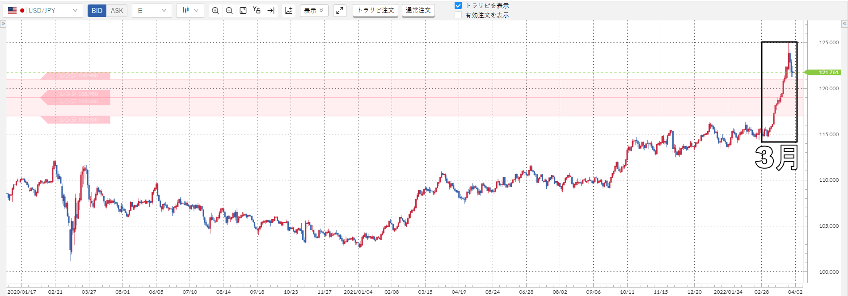Screen dimensions: 848x296
Task: Click the 125.000 price axis label
Action: point(829,42)
